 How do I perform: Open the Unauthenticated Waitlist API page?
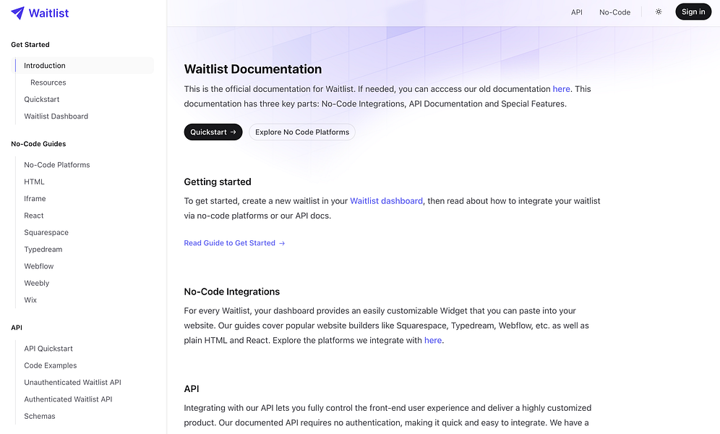[x=72, y=382]
